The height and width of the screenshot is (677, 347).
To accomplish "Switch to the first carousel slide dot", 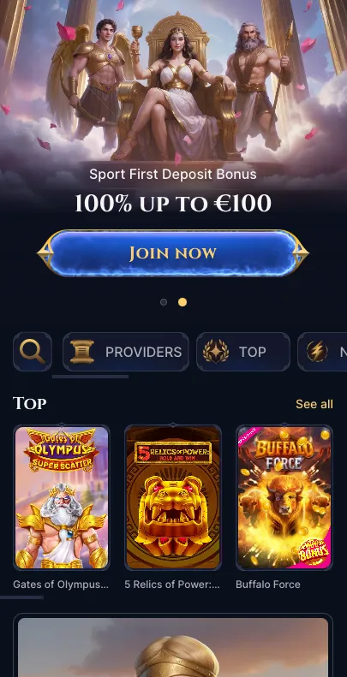I will click(164, 302).
